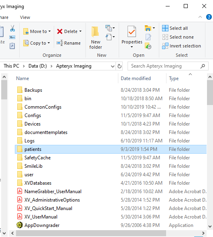Click the search magnifier icon
Screen dimensions: 213x237
[x=203, y=66]
